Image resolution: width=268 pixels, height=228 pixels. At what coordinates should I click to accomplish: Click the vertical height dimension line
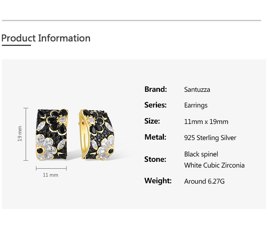pos(26,134)
